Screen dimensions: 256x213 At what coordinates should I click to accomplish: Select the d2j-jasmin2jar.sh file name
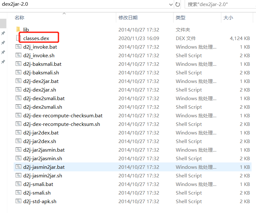(43, 176)
